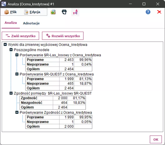Collapse Poszczególne modele node

[11, 50]
